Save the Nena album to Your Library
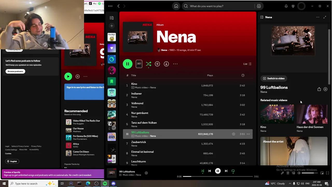Viewport: 332px width, 187px height. pos(157,64)
